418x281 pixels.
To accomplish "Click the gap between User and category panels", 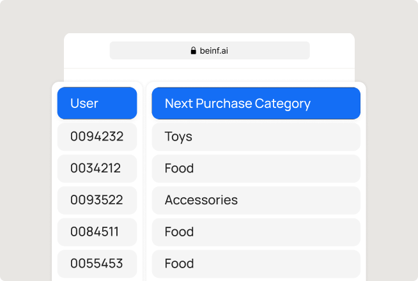I will [144, 179].
